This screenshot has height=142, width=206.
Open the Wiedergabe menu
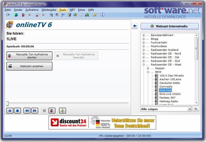pyautogui.click(x=49, y=10)
